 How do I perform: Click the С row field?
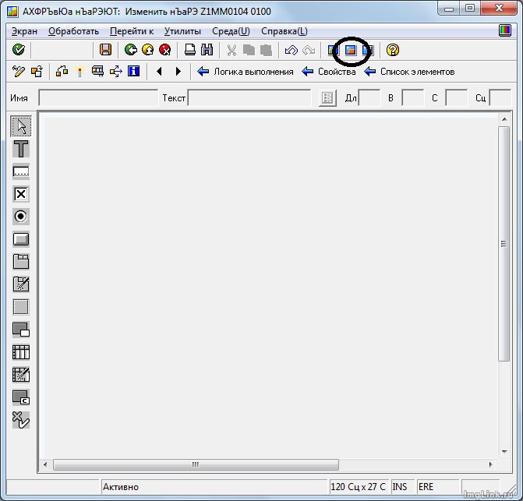456,98
